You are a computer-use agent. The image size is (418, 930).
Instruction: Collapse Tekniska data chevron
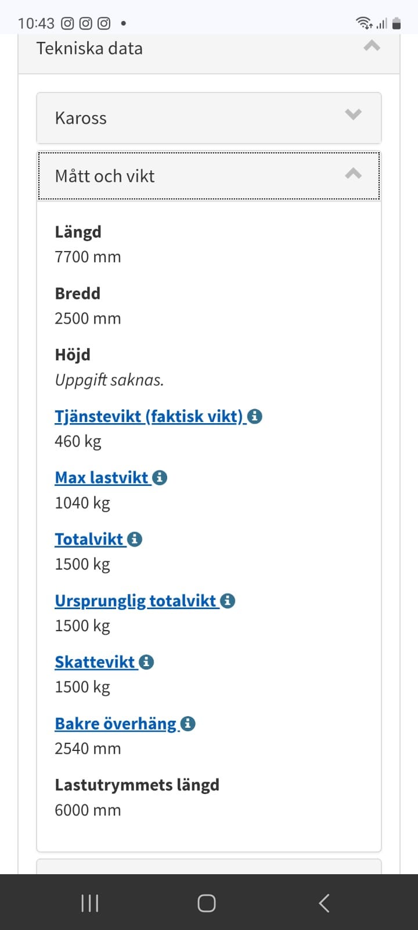372,46
